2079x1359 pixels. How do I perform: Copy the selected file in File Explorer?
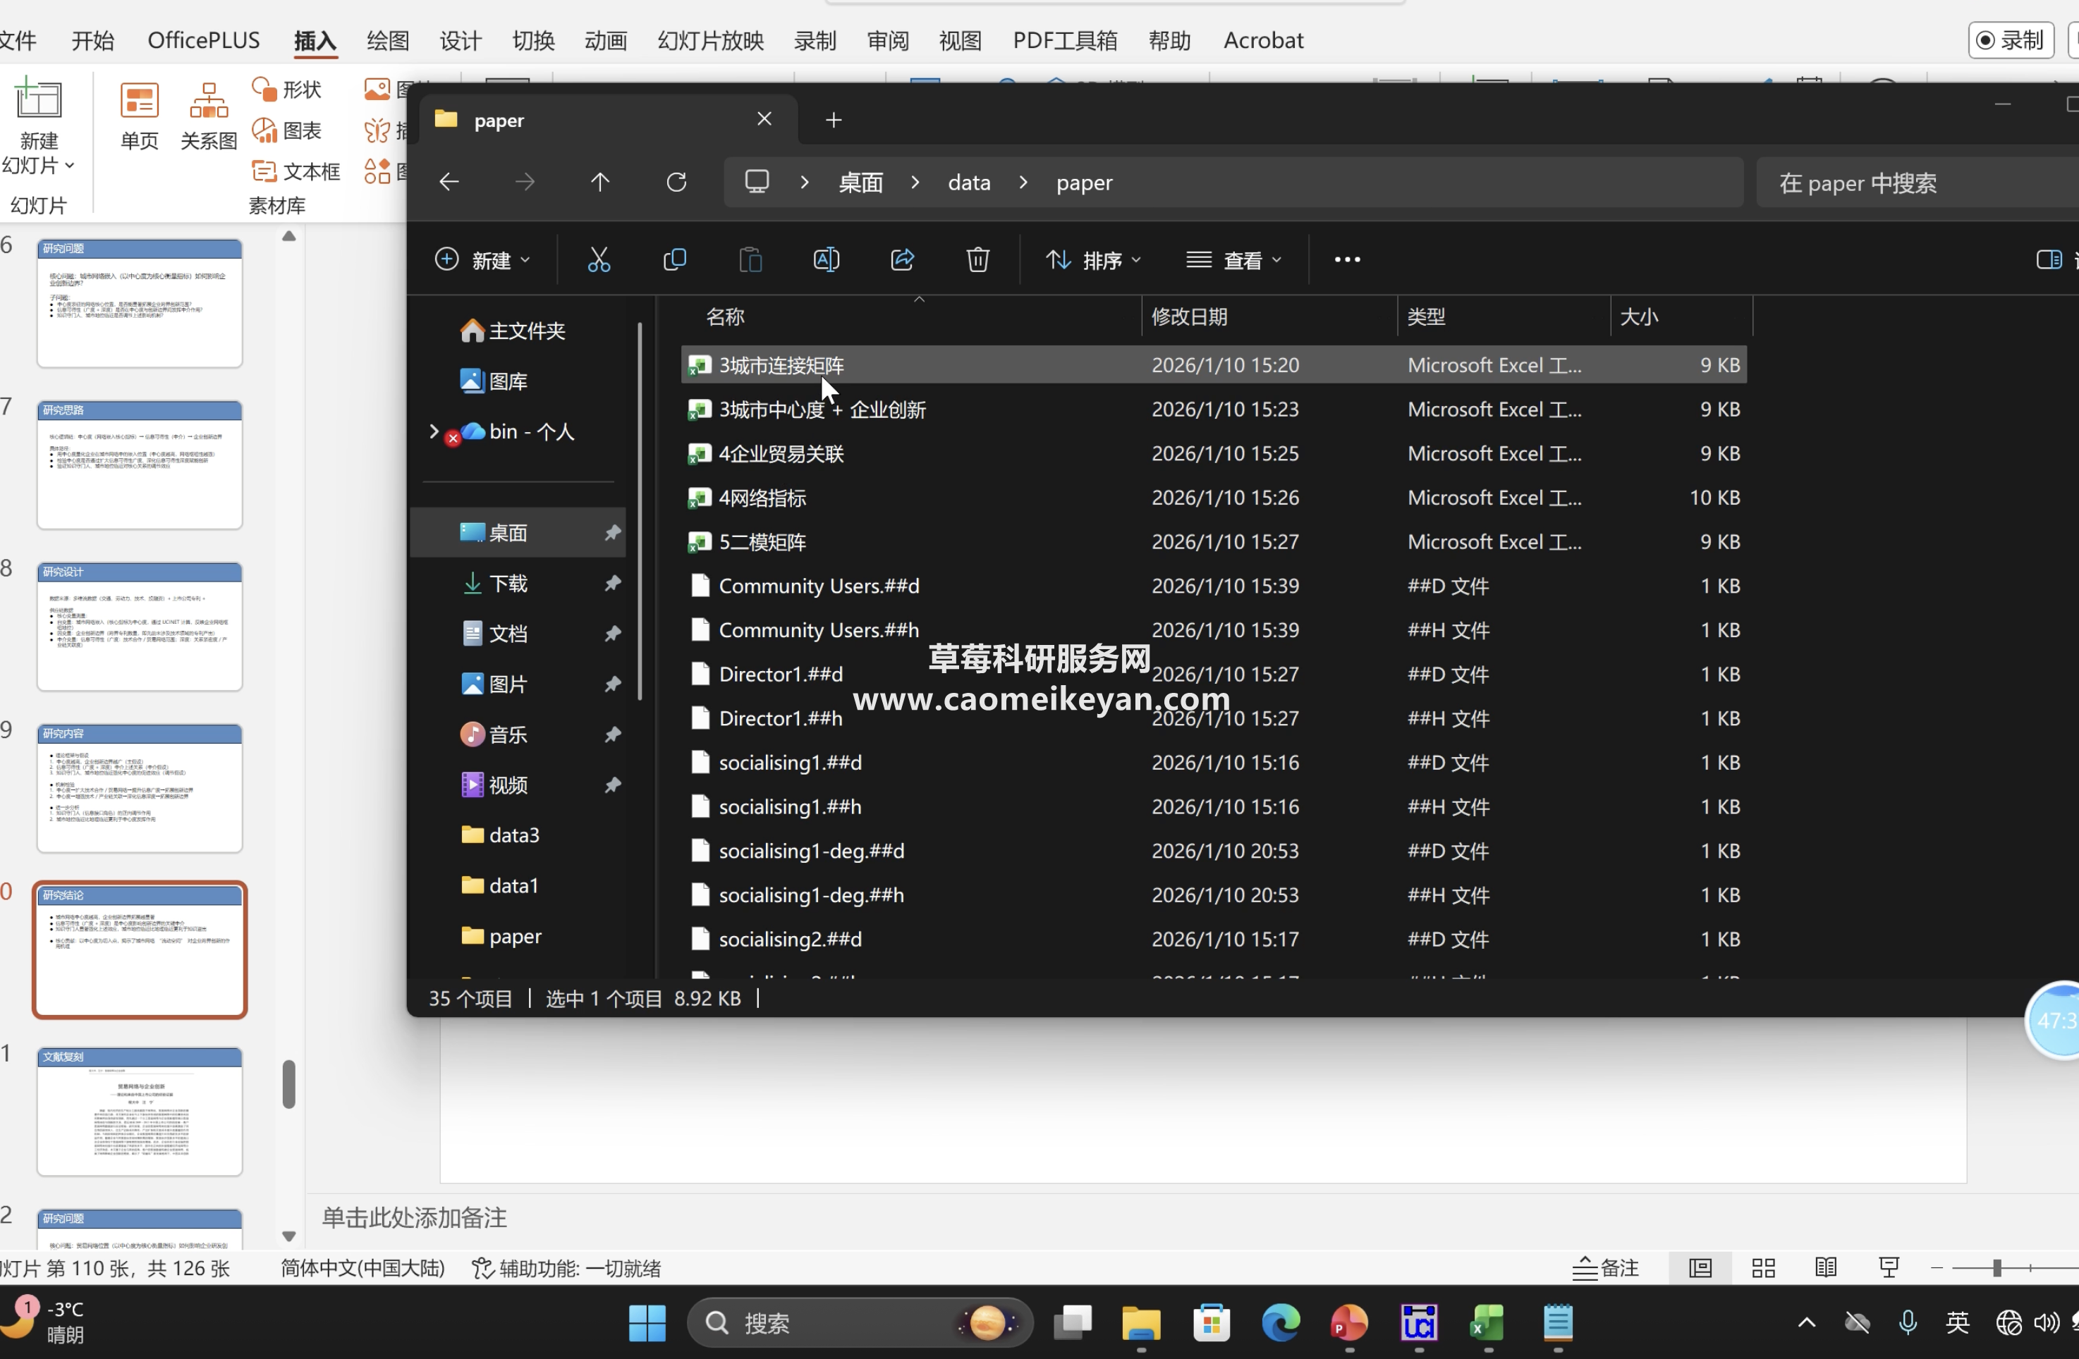(x=675, y=259)
